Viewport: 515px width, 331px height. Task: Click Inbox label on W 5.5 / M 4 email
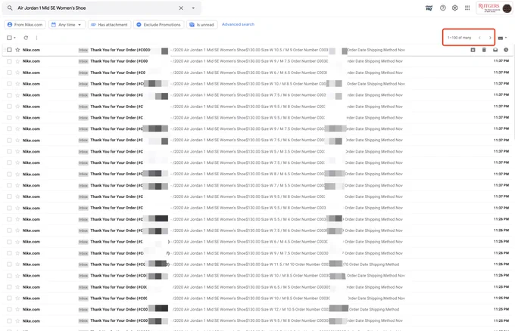tap(83, 219)
